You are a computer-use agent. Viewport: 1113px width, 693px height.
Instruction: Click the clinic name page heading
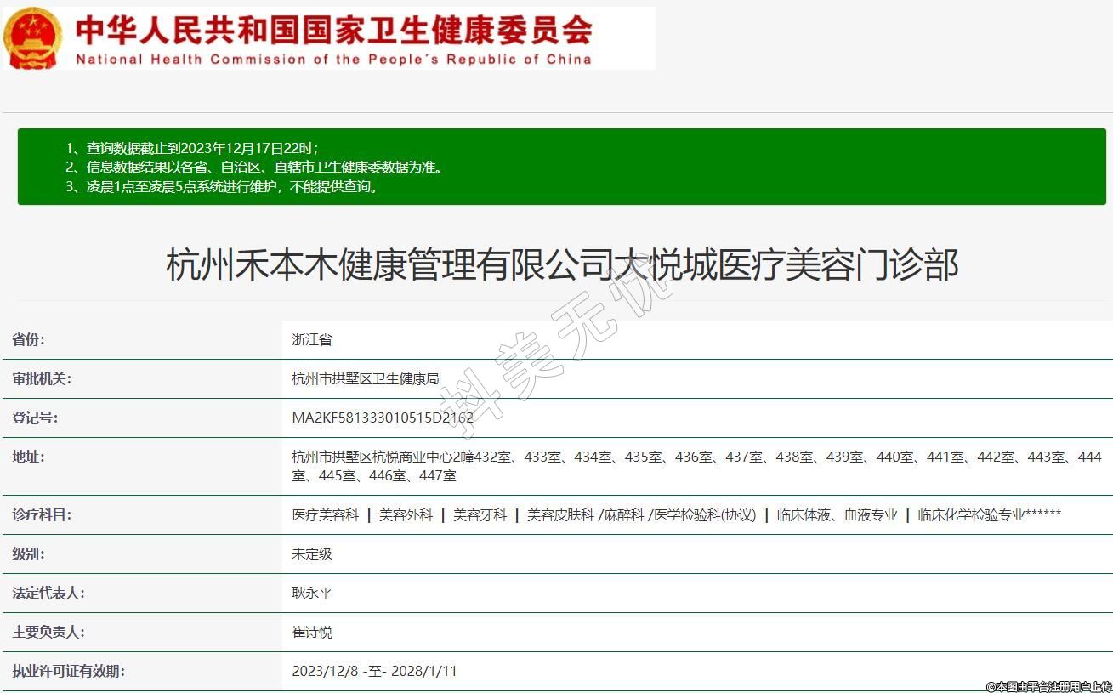[562, 264]
